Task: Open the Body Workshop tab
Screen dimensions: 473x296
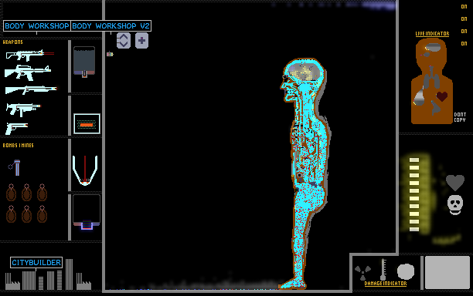Action: point(37,26)
